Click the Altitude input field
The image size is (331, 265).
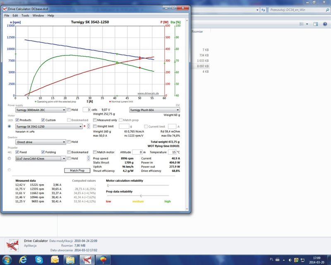(137, 152)
